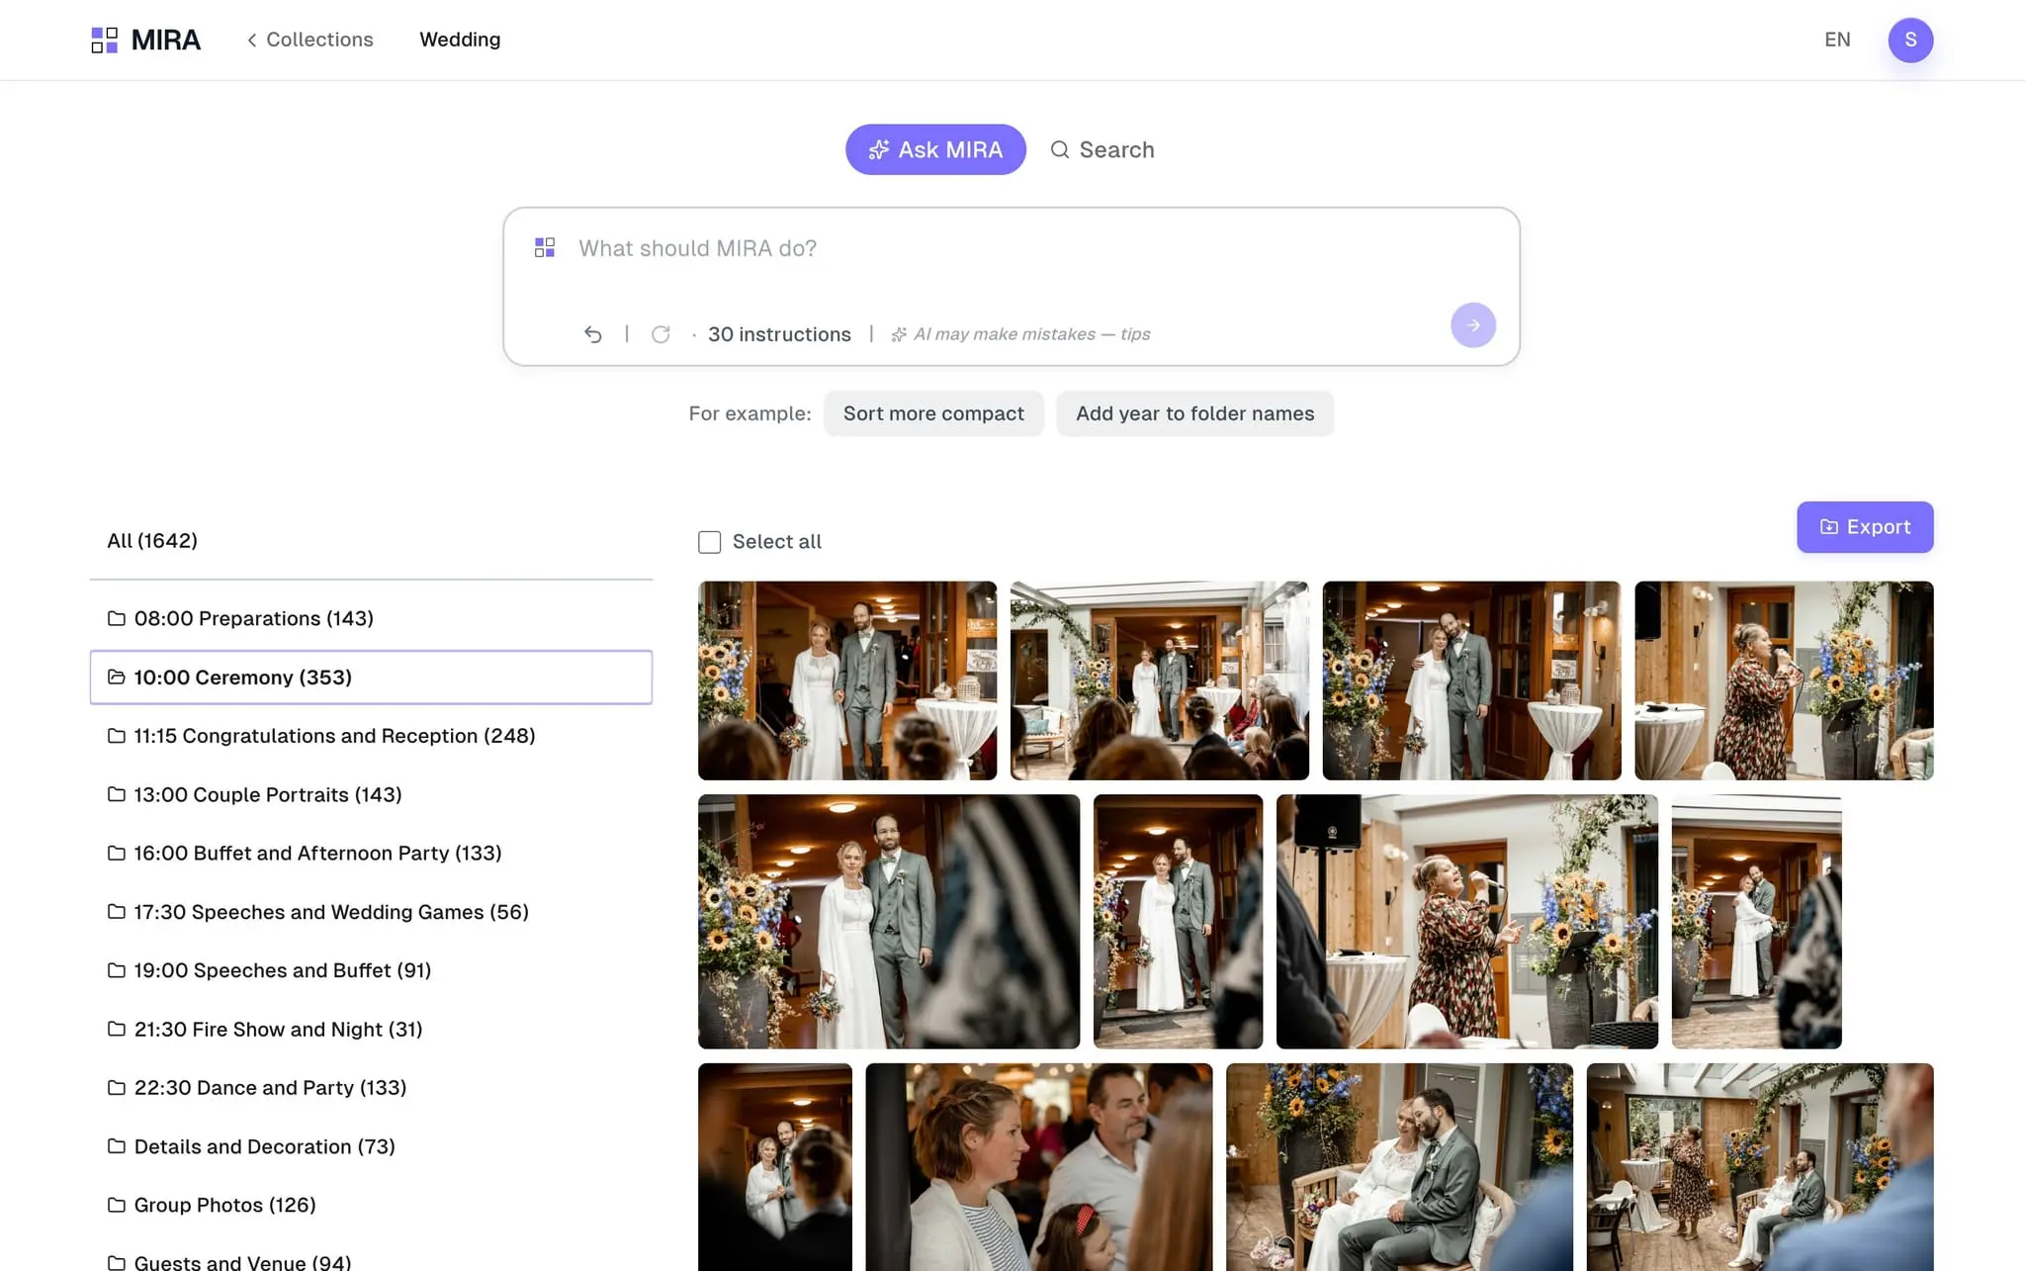Open third top-row thumbnail of couple hugging
This screenshot has height=1271, width=2025.
(1471, 681)
